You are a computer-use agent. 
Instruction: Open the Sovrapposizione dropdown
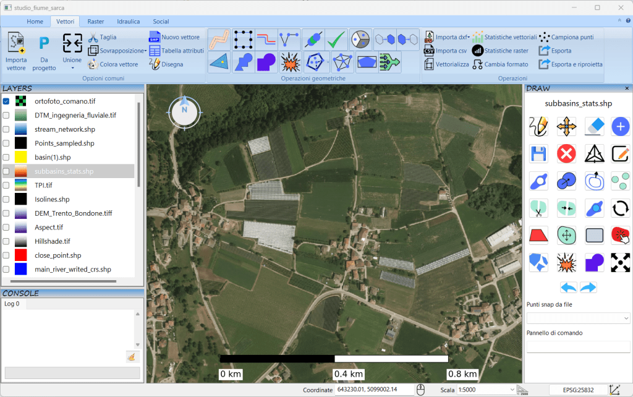tap(145, 51)
